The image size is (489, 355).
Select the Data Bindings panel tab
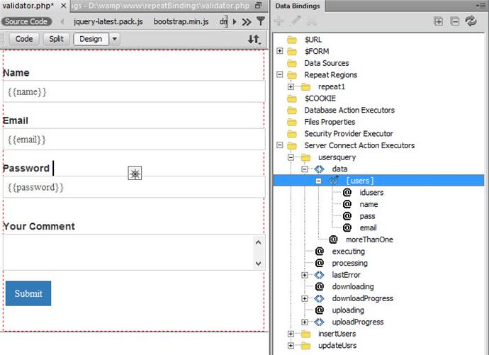coord(298,6)
